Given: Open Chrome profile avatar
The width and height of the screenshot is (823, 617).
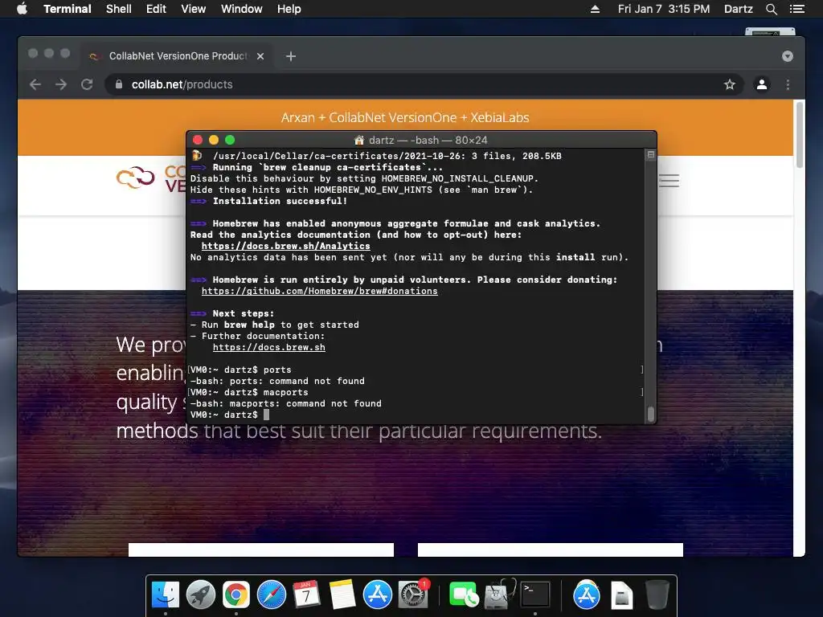Looking at the screenshot, I should (762, 84).
